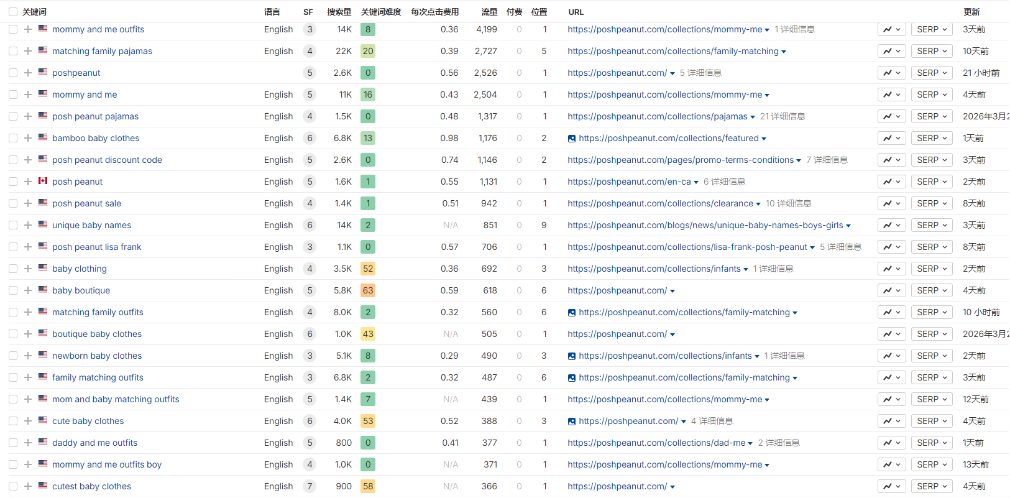
Task: Click the blue image icon in 'cute baby clothes' row
Action: [572, 422]
